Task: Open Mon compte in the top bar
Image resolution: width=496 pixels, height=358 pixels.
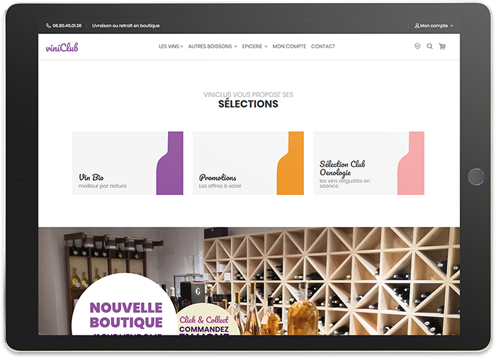Action: pyautogui.click(x=434, y=26)
